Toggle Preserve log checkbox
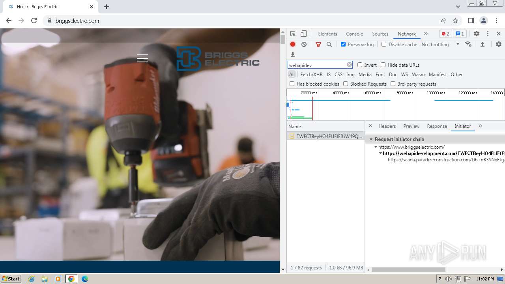This screenshot has height=284, width=505. click(343, 44)
